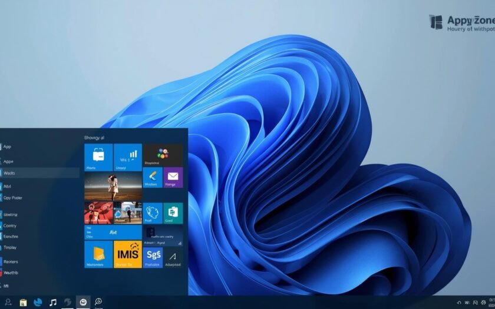The image size is (495, 309).
Task: Open the teal document-icon tile
Action: (173, 213)
